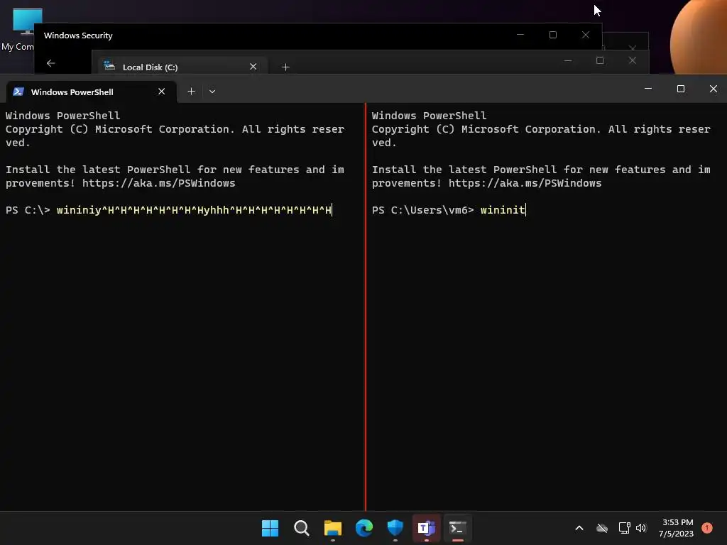Add a new tab in File Explorer
Screen dimensions: 727x545
pos(285,67)
